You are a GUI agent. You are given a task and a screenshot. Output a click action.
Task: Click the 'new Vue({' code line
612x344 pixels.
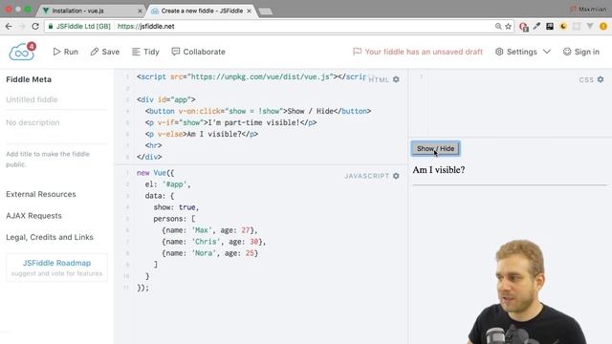tap(155, 172)
